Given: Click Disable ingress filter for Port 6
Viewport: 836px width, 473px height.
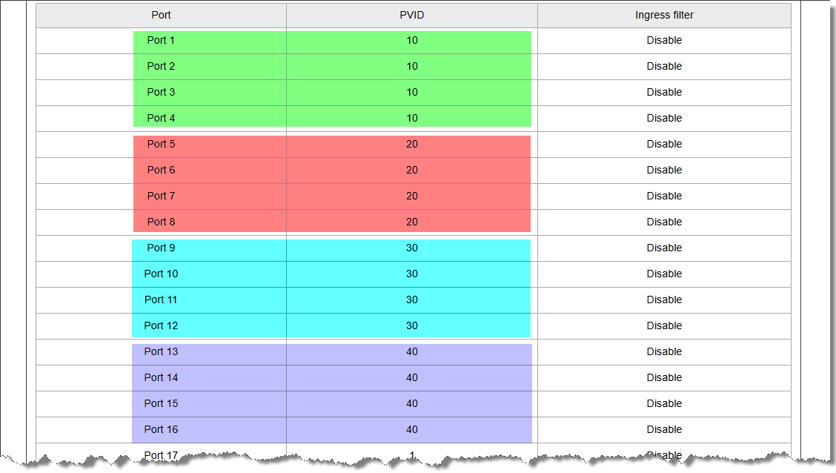Looking at the screenshot, I should 664,170.
